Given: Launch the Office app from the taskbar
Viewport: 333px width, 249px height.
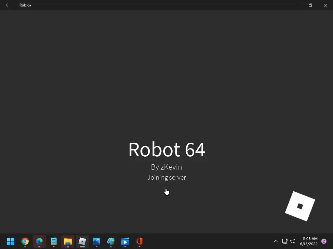Looking at the screenshot, I should point(139,241).
